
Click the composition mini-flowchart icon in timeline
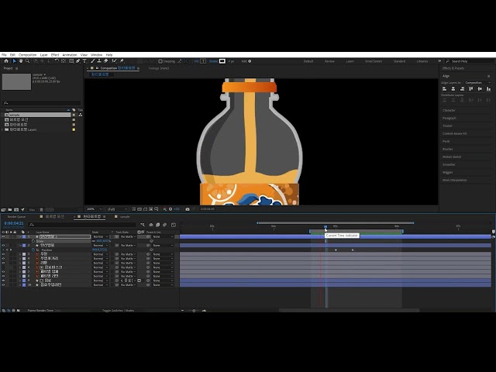[143, 225]
